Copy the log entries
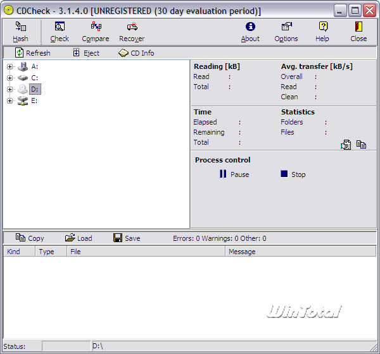 click(x=30, y=238)
